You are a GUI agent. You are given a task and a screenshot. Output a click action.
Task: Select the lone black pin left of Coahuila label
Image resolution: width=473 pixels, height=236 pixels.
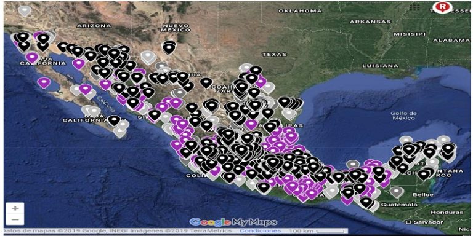pyautogui.click(x=206, y=82)
